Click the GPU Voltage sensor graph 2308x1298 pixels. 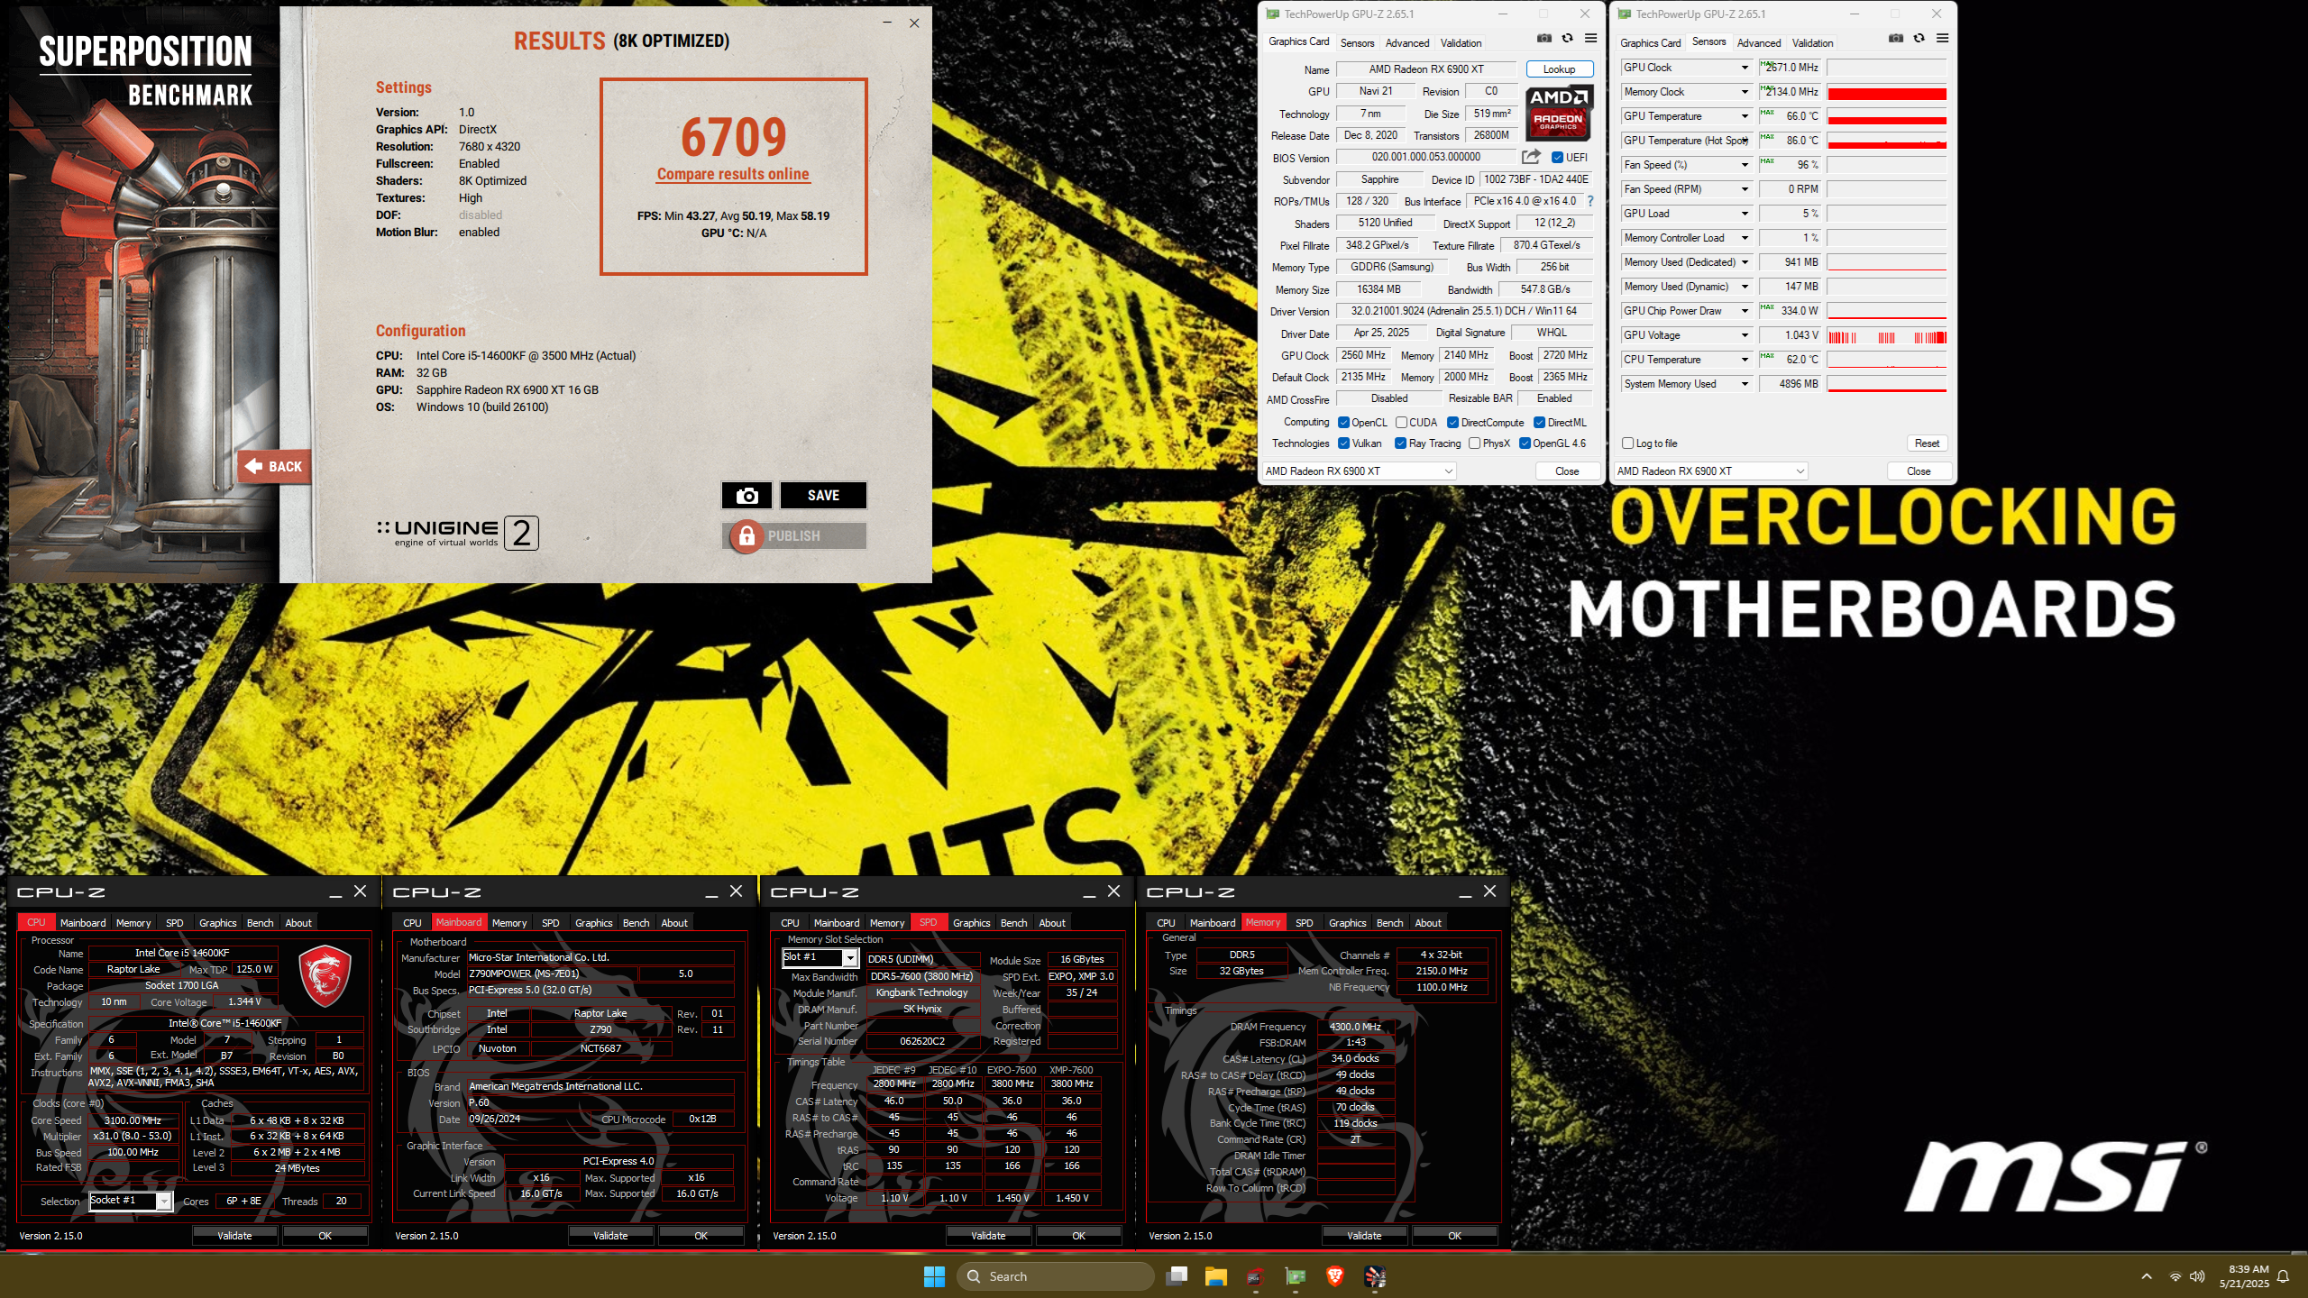pos(1887,335)
